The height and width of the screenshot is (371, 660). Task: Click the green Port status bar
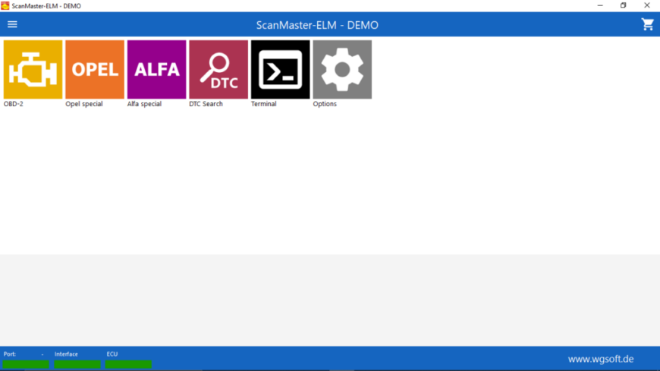26,364
